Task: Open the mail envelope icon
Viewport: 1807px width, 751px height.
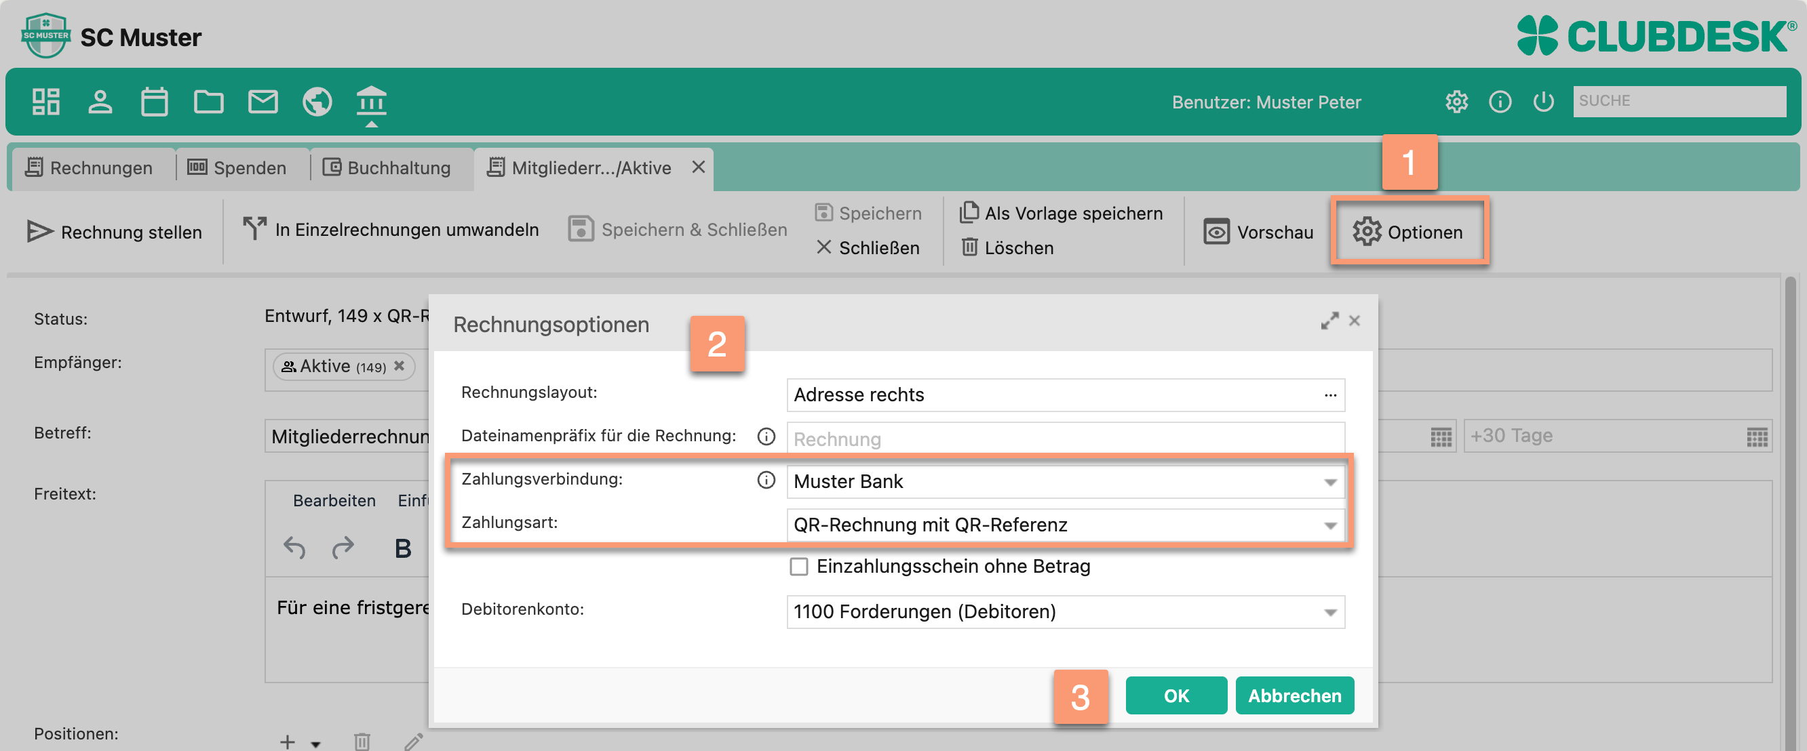Action: point(263,102)
